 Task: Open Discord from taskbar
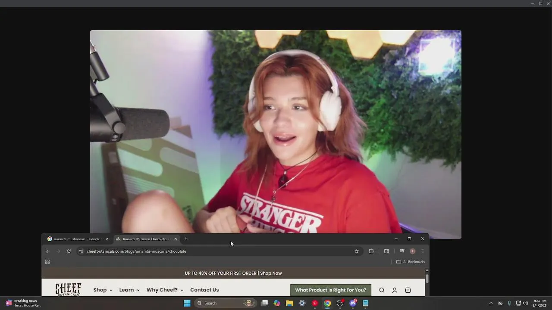coord(353,303)
